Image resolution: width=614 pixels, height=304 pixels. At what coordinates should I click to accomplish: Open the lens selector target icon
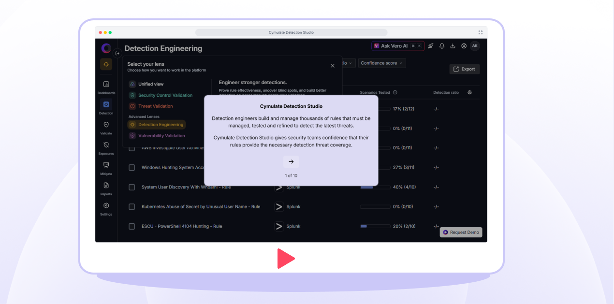(x=106, y=64)
